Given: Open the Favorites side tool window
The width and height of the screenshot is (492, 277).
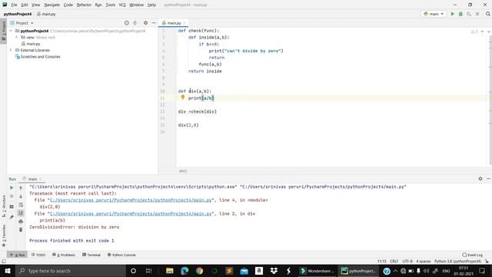Looking at the screenshot, I should [4, 235].
